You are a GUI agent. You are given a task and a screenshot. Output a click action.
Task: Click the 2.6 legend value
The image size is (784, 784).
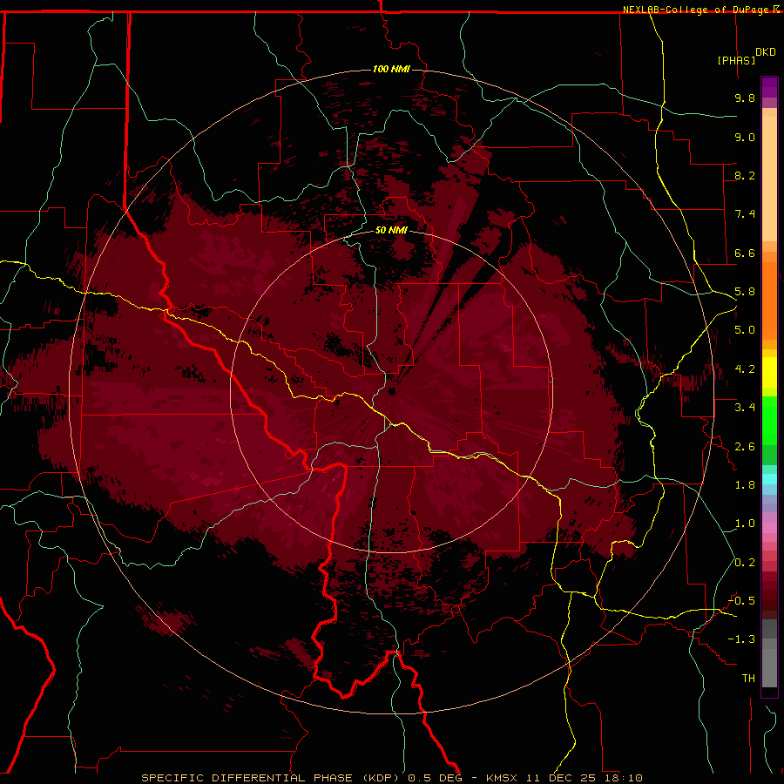click(x=745, y=447)
